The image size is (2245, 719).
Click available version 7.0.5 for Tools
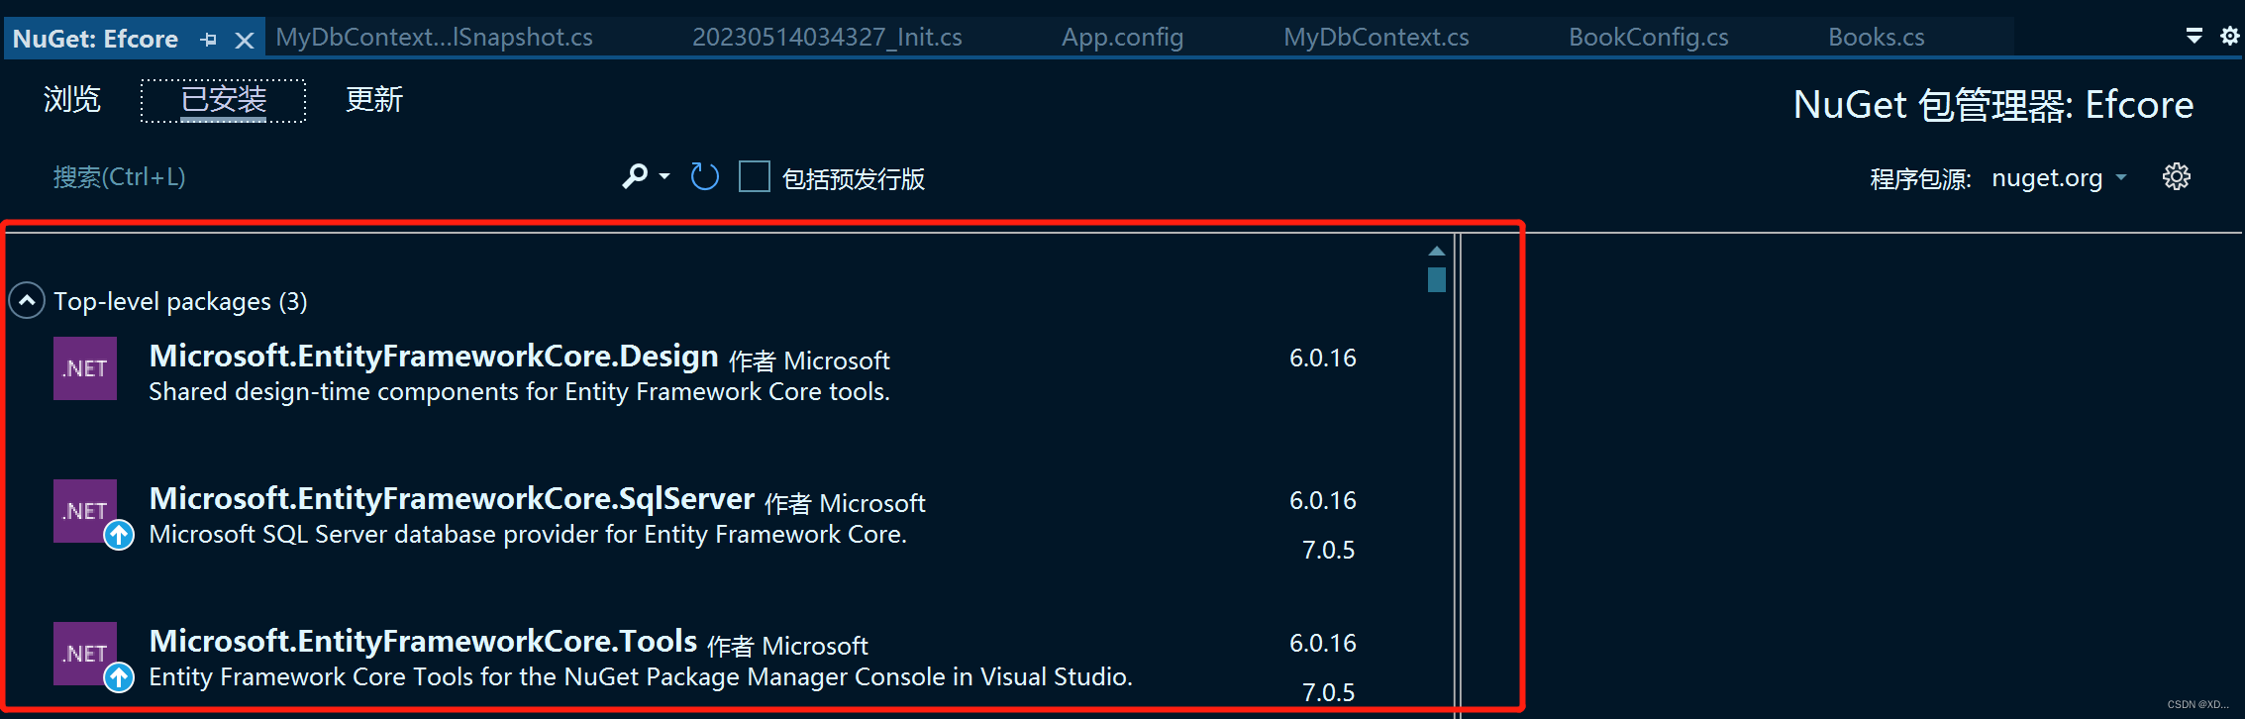tap(1328, 692)
